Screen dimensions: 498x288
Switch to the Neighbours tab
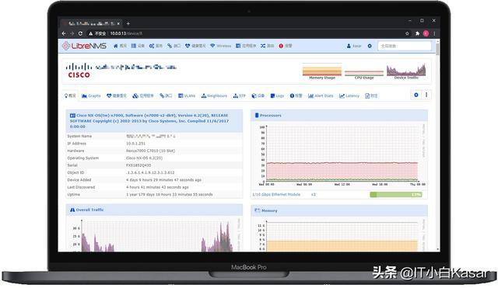[x=214, y=95]
